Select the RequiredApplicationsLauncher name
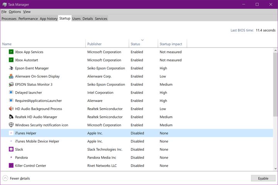Image resolution: width=278 pixels, height=185 pixels. click(38, 101)
